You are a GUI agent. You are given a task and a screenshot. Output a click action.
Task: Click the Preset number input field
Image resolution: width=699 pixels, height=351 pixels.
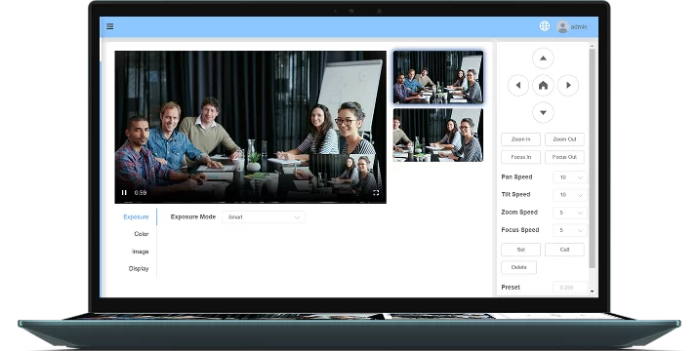tap(570, 288)
